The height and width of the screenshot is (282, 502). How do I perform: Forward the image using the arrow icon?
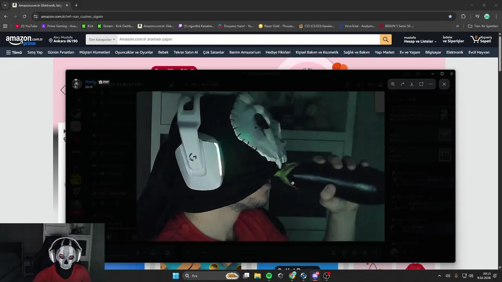click(x=402, y=84)
